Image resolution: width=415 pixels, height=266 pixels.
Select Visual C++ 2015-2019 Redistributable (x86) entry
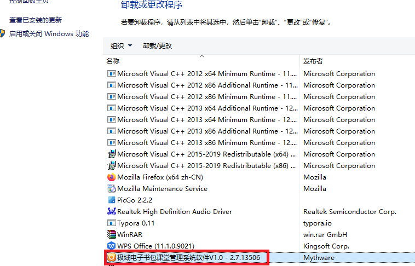[206, 166]
